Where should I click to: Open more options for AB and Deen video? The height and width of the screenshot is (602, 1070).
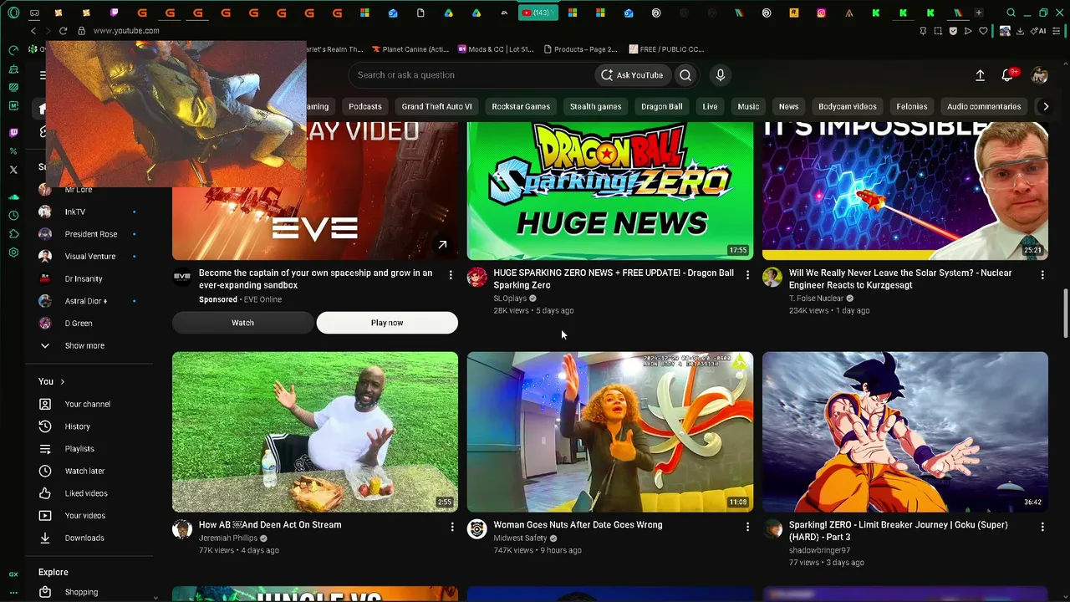(452, 527)
